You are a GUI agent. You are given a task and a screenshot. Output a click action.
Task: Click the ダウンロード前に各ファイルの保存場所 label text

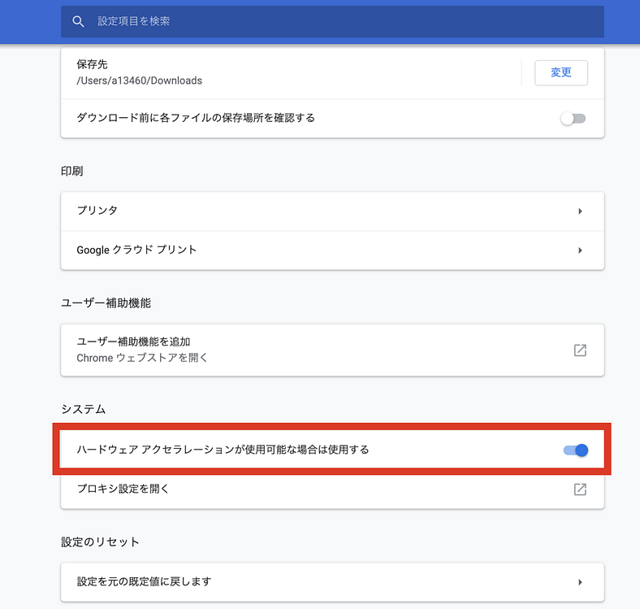click(x=195, y=118)
